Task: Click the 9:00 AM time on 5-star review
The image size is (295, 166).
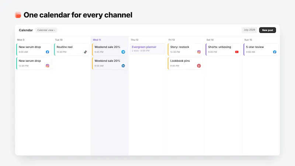Action: (x=250, y=52)
